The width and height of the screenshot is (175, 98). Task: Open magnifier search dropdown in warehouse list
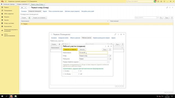(161, 18)
